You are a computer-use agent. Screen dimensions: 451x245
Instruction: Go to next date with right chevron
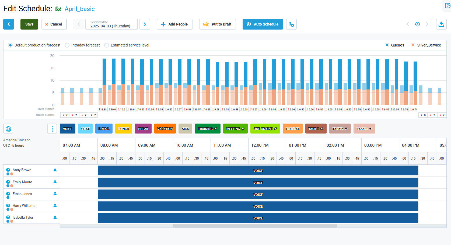[x=145, y=24]
